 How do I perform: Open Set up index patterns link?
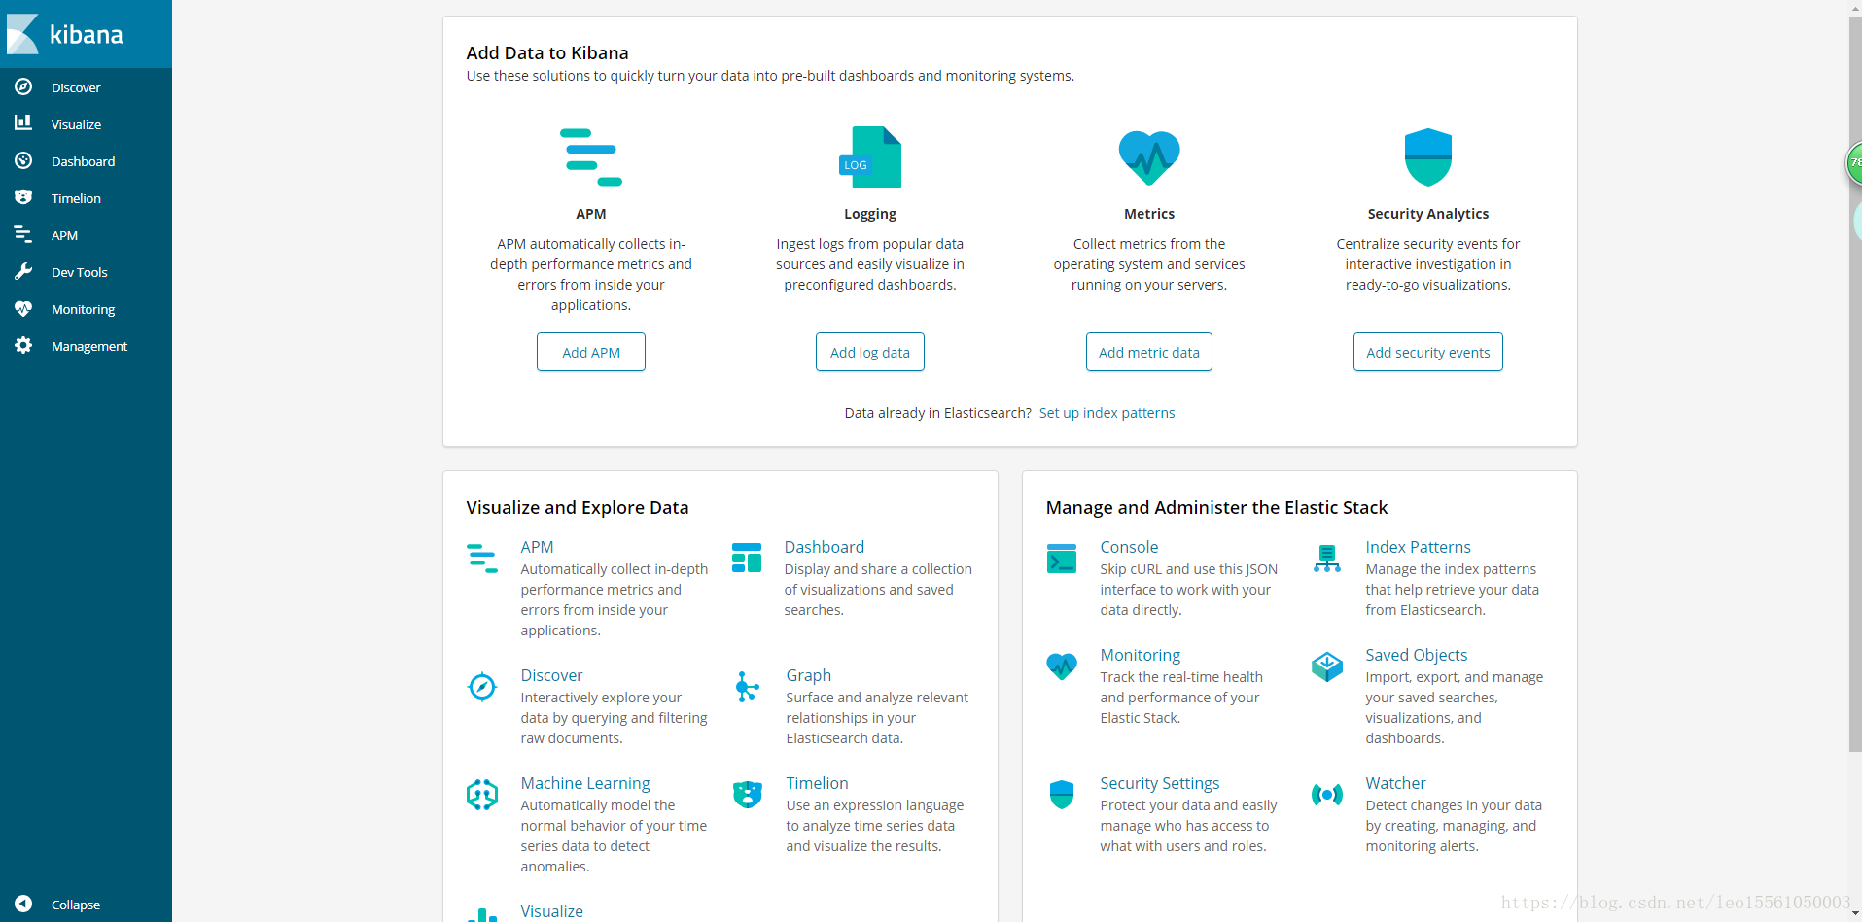[x=1107, y=413]
